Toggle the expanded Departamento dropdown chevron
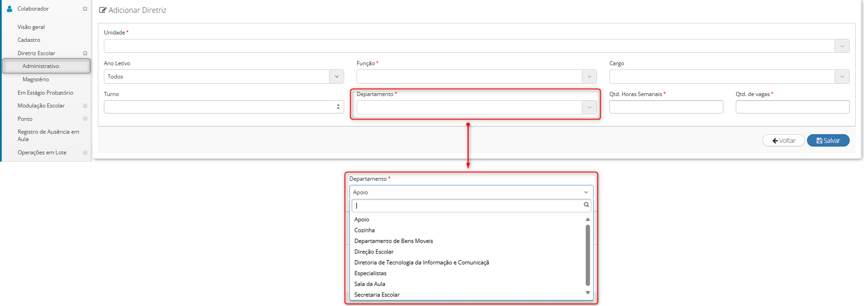 [x=586, y=193]
